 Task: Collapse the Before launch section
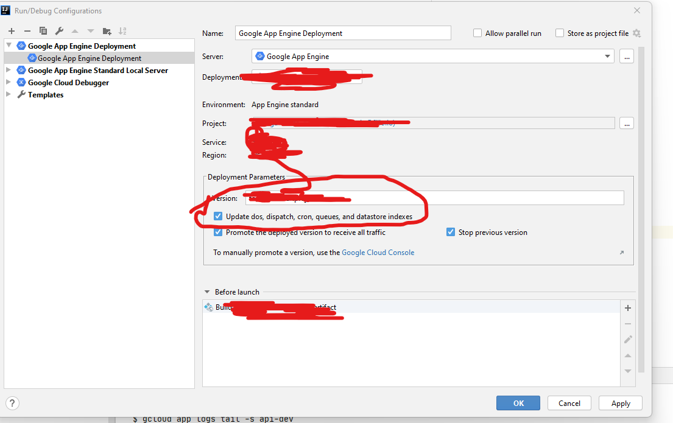click(x=207, y=292)
